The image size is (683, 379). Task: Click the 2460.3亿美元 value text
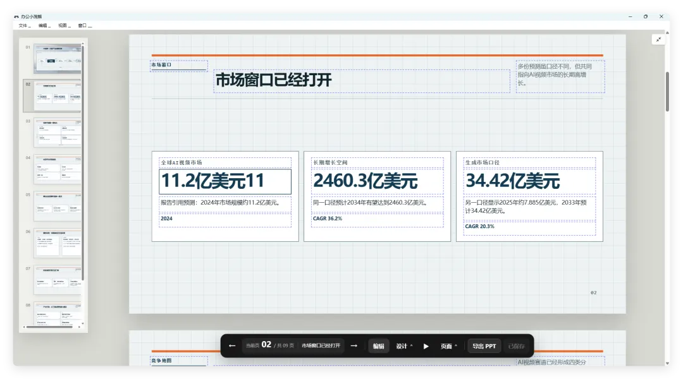coord(365,181)
